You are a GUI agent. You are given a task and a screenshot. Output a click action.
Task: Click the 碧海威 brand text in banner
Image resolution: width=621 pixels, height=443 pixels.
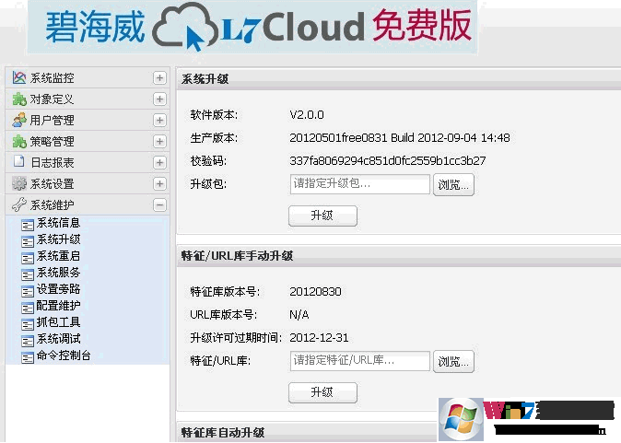tap(95, 27)
